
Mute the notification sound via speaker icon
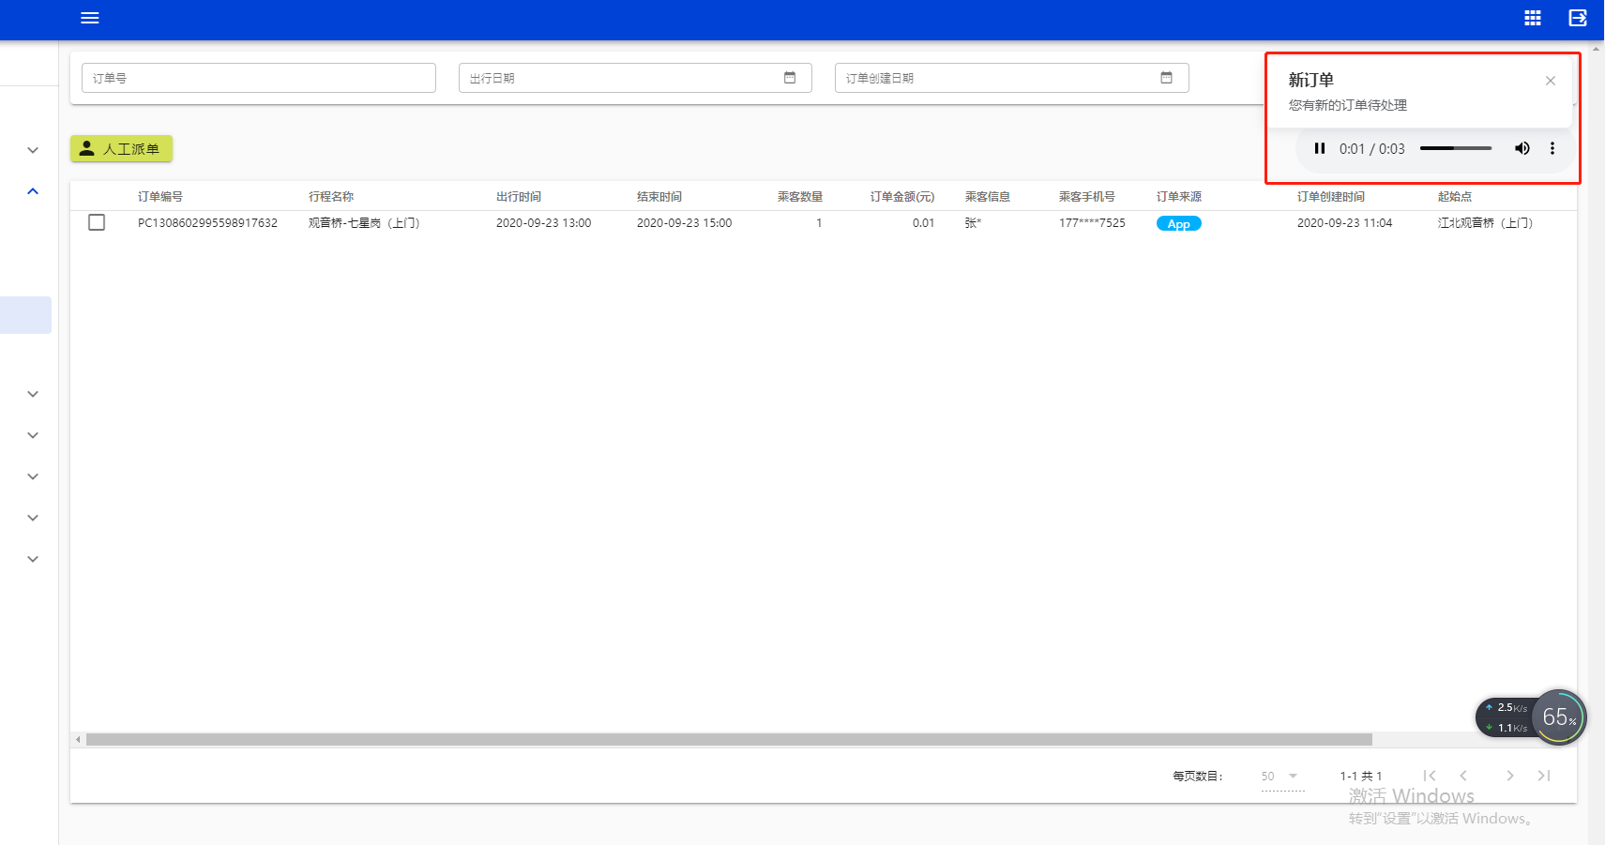[1522, 148]
